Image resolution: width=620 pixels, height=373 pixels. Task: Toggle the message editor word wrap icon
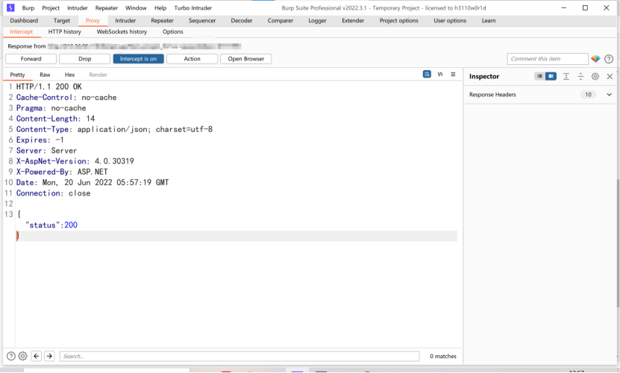427,74
